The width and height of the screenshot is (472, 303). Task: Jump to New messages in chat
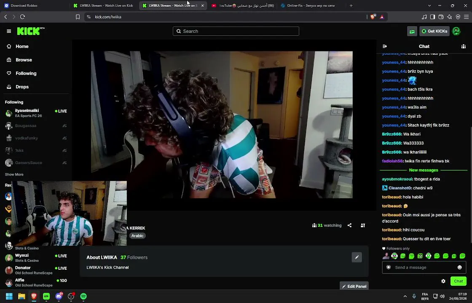pos(424,170)
